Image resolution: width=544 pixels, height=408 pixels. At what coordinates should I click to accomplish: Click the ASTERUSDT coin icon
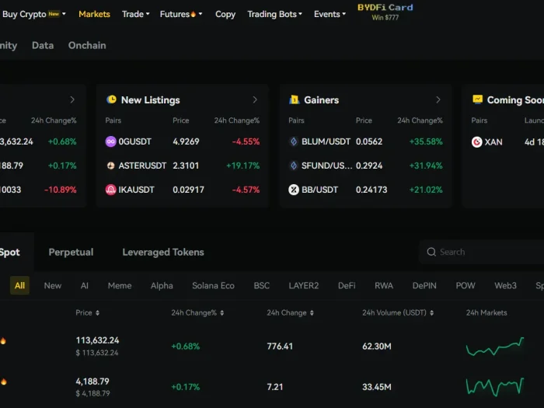pyautogui.click(x=111, y=166)
